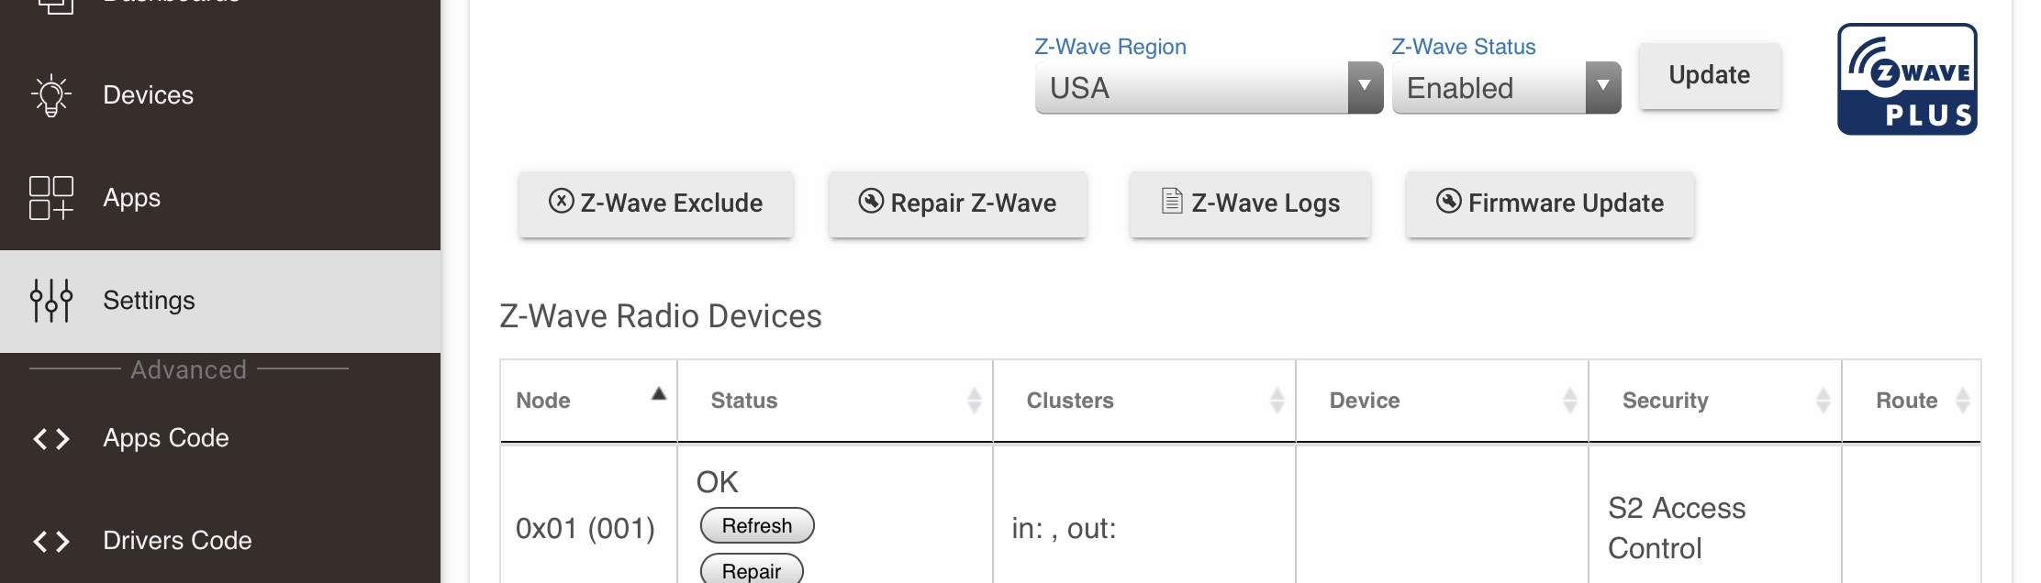Sort table by Security column

pos(1713,401)
